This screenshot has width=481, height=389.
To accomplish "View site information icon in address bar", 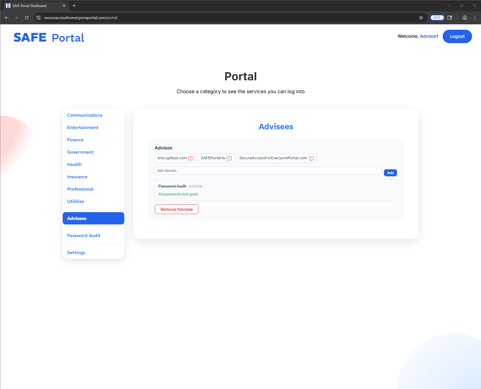I will coord(39,18).
